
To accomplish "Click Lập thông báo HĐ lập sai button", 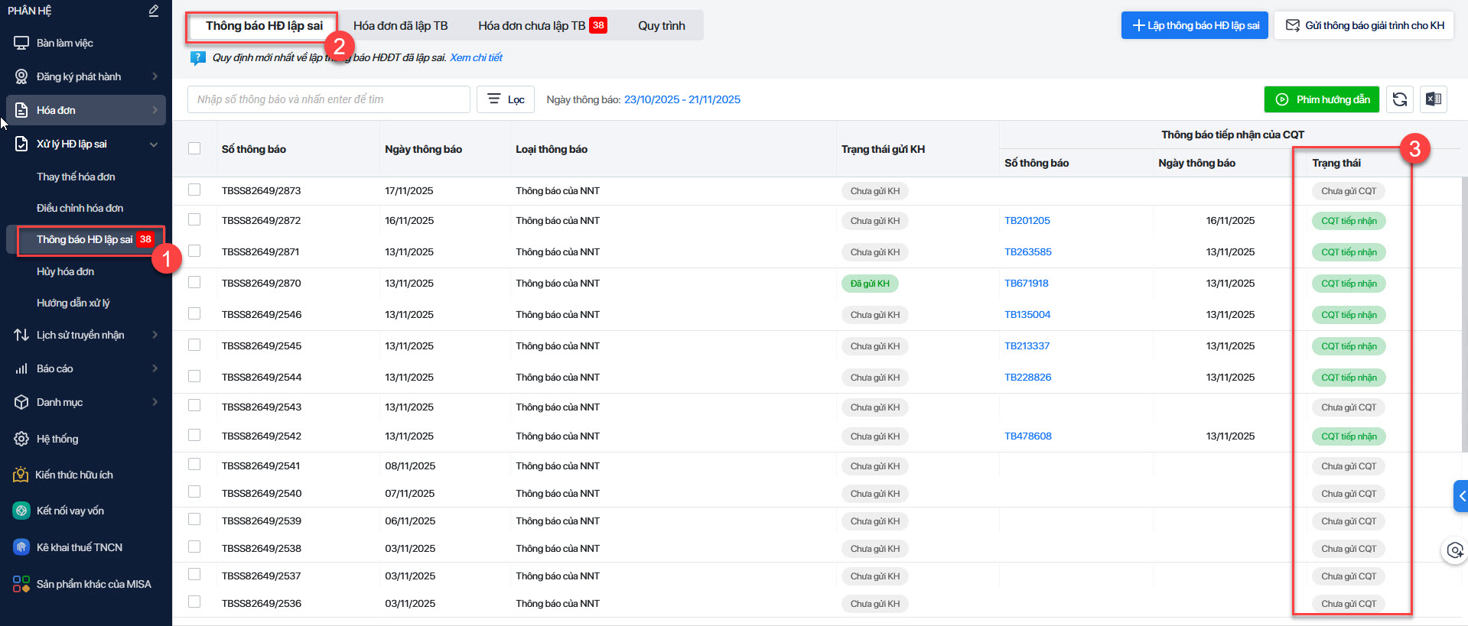I will pos(1195,25).
